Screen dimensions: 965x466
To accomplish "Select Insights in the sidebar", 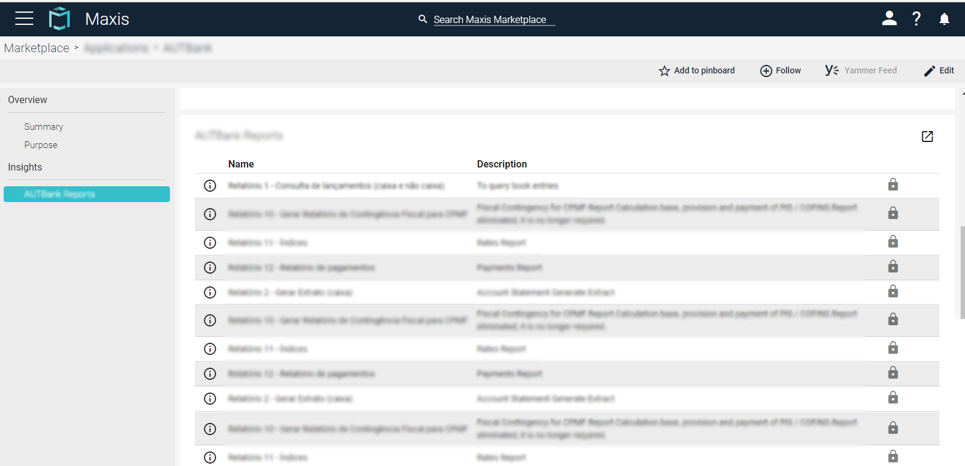I will [x=25, y=167].
